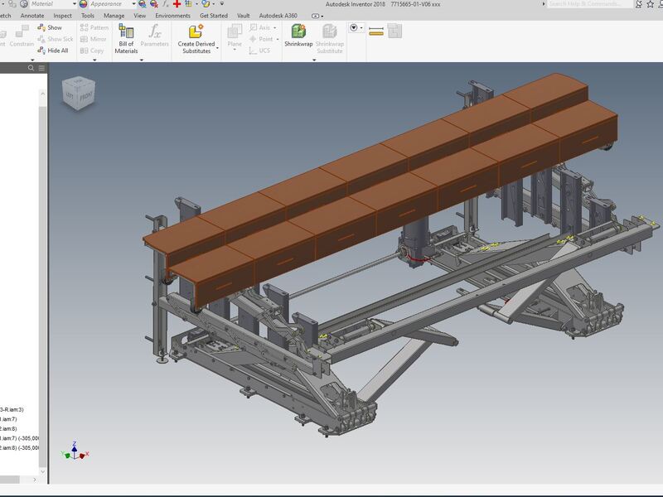Click the appearance color sphere icon
Image resolution: width=663 pixels, height=497 pixels.
coord(84,4)
